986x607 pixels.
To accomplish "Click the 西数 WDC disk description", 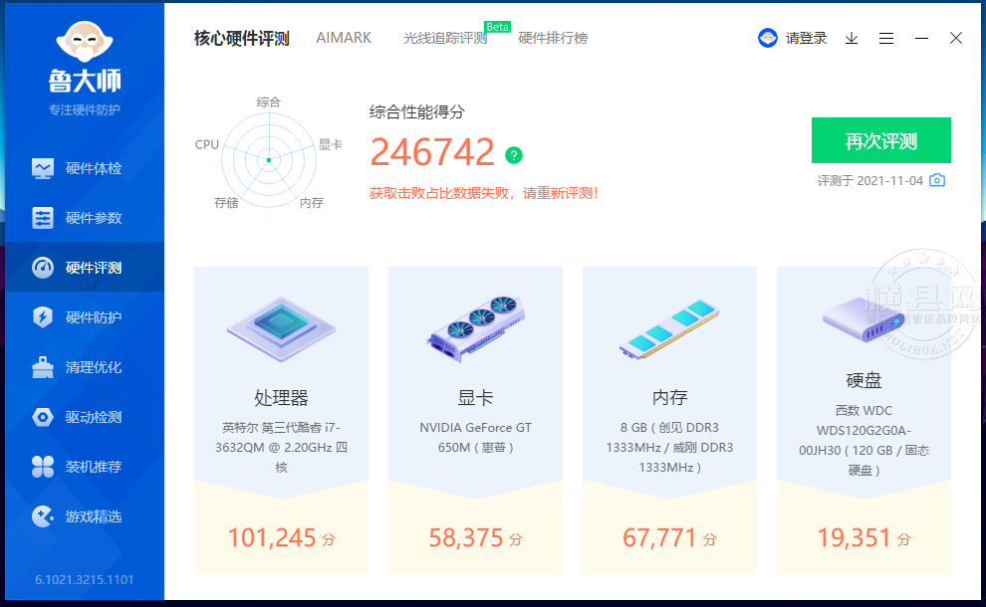I will (864, 440).
